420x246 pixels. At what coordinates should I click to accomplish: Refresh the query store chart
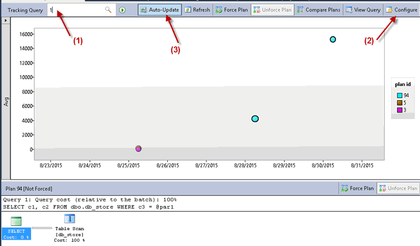(x=198, y=10)
